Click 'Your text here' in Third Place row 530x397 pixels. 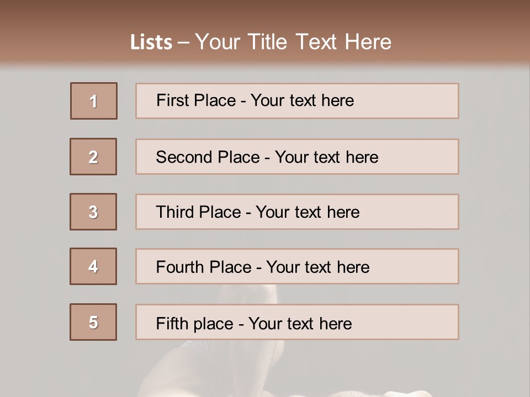click(x=308, y=212)
